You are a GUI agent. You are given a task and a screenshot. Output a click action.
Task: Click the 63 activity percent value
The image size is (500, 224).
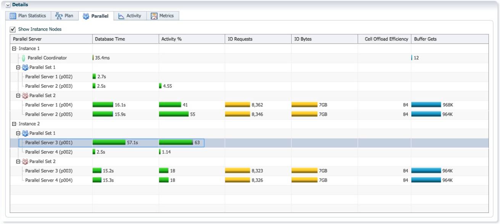click(x=197, y=142)
